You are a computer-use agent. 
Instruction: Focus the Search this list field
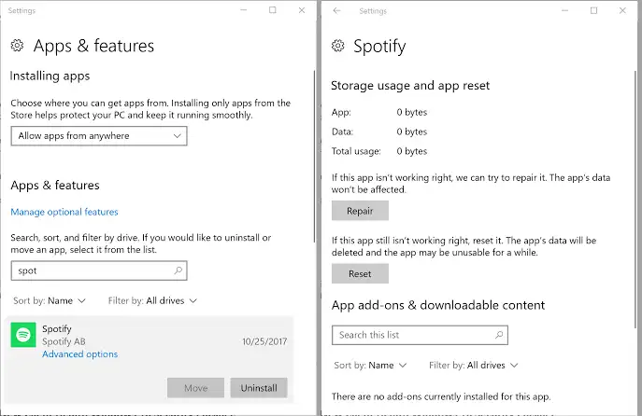pyautogui.click(x=420, y=335)
